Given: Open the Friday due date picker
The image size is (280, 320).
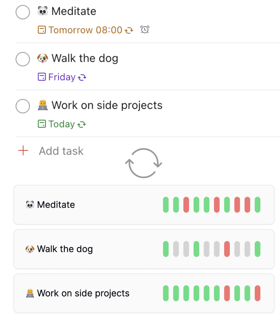Looking at the screenshot, I should (62, 77).
